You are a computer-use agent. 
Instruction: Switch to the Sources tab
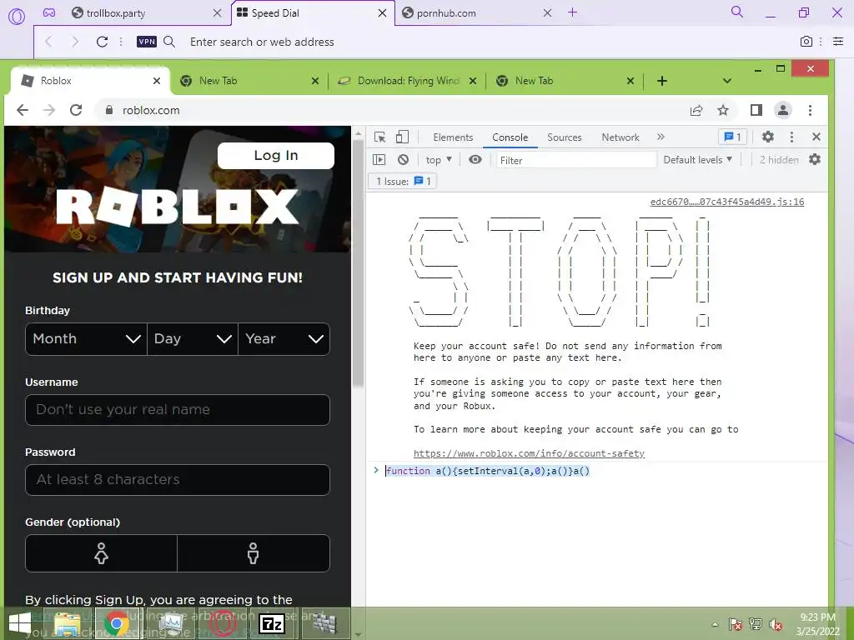tap(565, 137)
